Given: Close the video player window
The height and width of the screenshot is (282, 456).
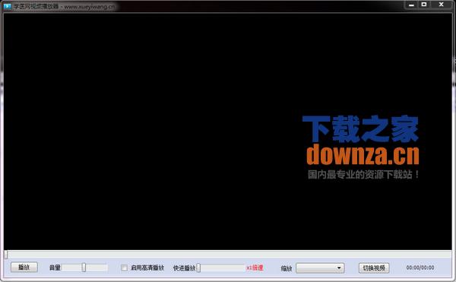Looking at the screenshot, I should (x=441, y=5).
